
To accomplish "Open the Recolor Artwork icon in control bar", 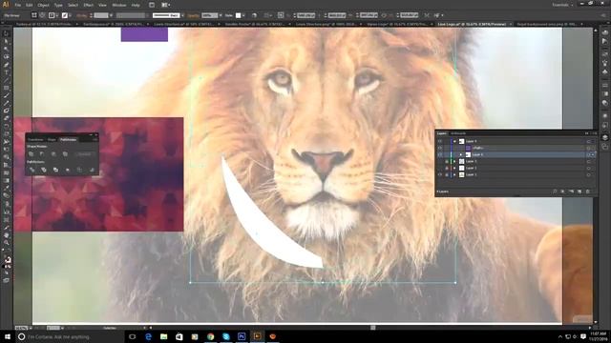I will (254, 15).
